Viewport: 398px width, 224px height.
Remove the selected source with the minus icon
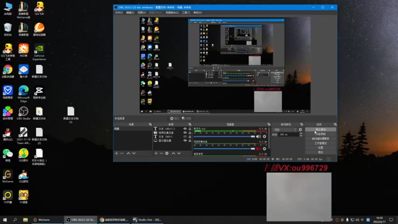[x=161, y=153]
